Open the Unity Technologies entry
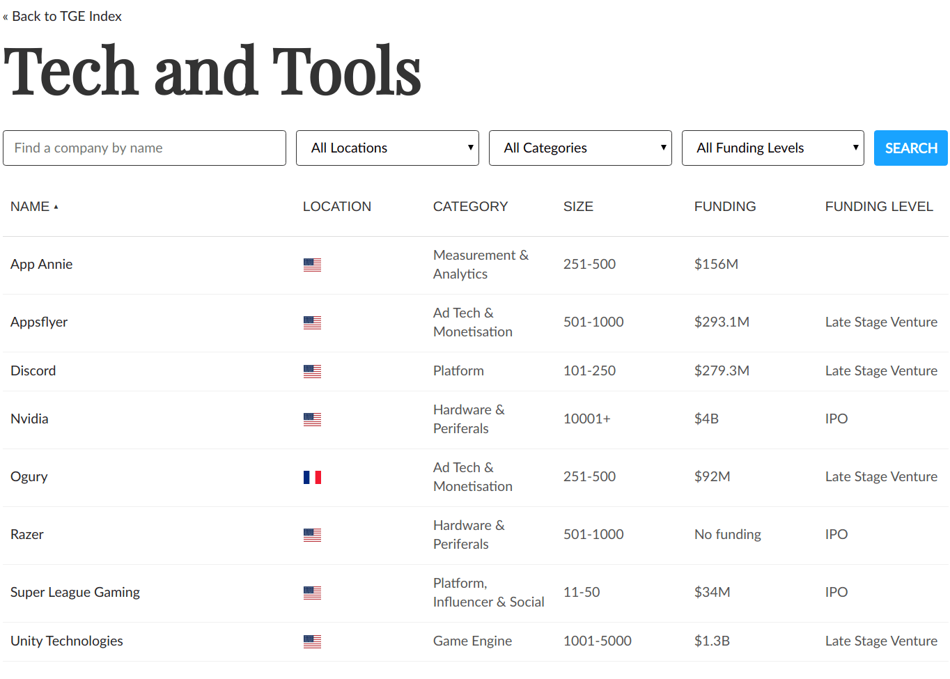 pyautogui.click(x=67, y=641)
